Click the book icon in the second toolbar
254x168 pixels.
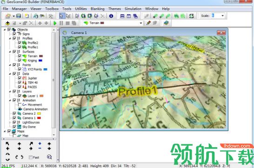pyautogui.click(x=166, y=23)
